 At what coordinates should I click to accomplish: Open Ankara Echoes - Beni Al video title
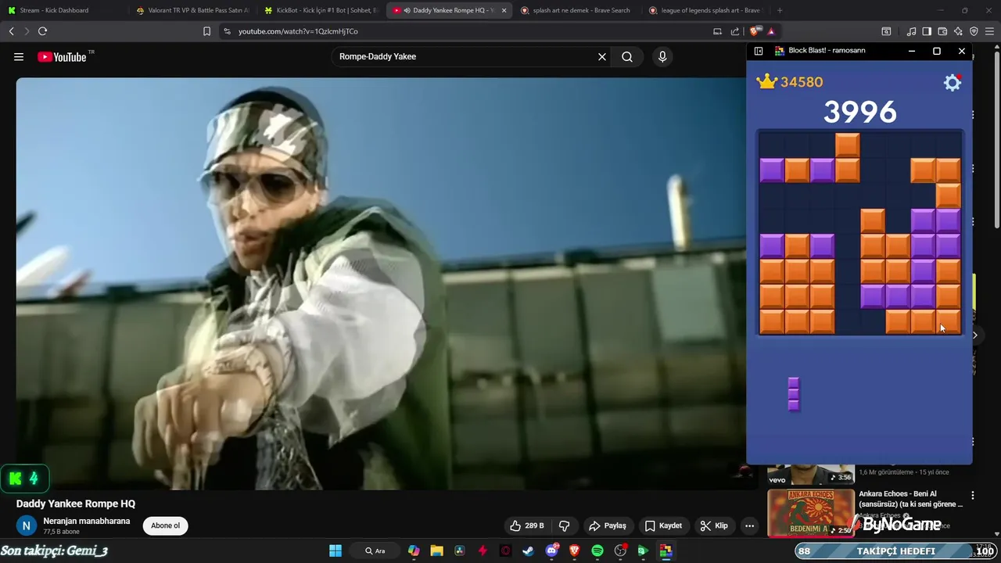click(x=912, y=499)
